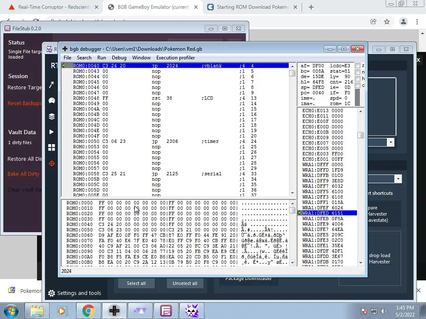
Task: Open BGB emulator from the taskbar
Action: pos(114,311)
